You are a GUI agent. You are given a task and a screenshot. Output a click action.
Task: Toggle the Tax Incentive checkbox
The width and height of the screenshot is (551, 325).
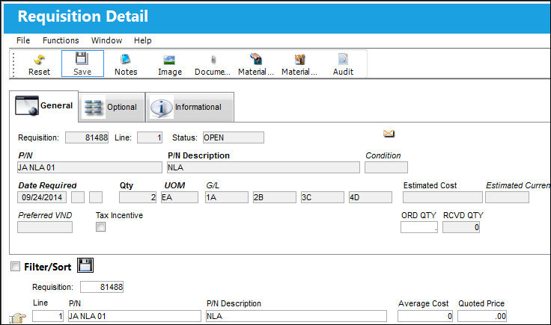coord(100,227)
